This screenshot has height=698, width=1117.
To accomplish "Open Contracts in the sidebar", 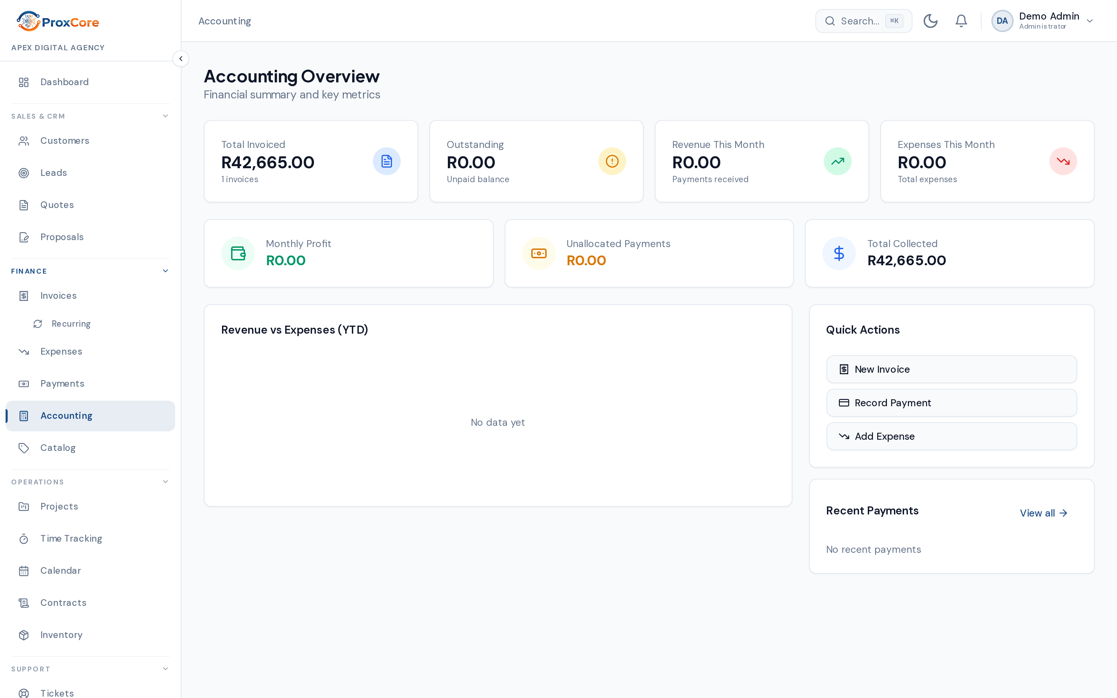I will pyautogui.click(x=90, y=603).
